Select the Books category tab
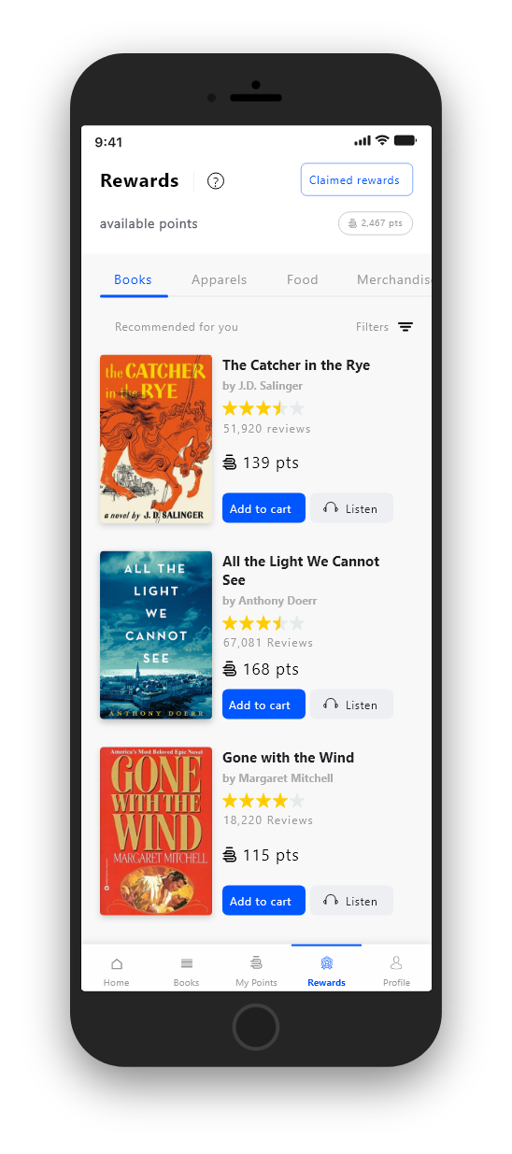Image resolution: width=512 pixels, height=1154 pixels. pyautogui.click(x=133, y=279)
